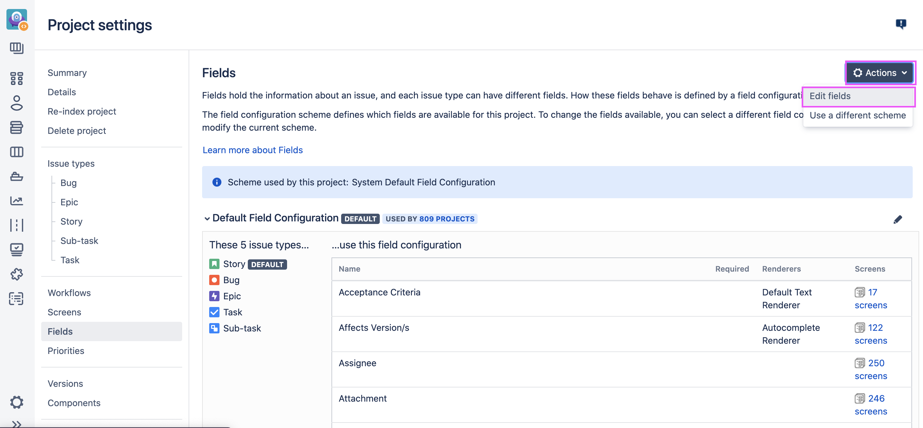Open the Actions dropdown button

[x=880, y=73]
